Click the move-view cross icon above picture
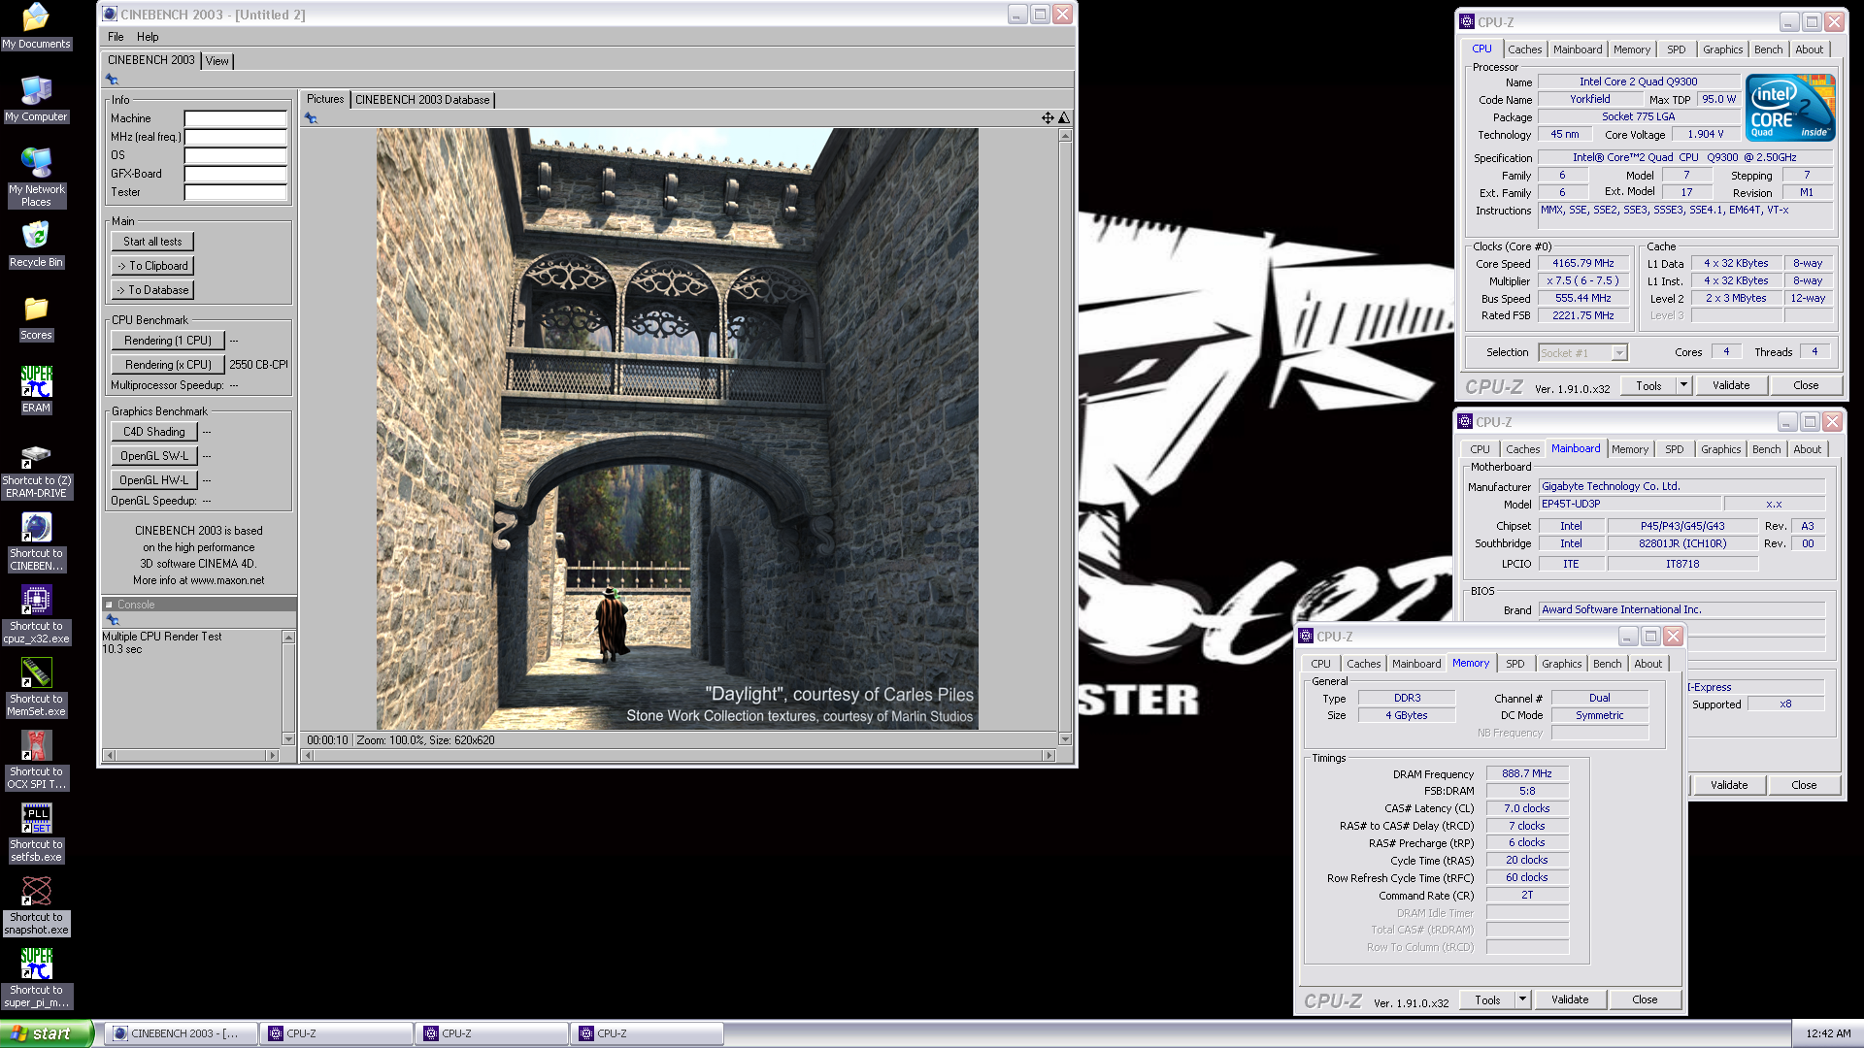Viewport: 1864px width, 1048px height. (x=1048, y=118)
